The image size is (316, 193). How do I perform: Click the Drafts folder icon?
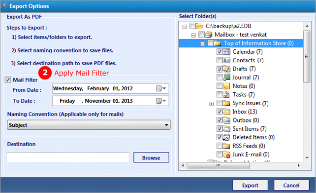[x=226, y=69]
